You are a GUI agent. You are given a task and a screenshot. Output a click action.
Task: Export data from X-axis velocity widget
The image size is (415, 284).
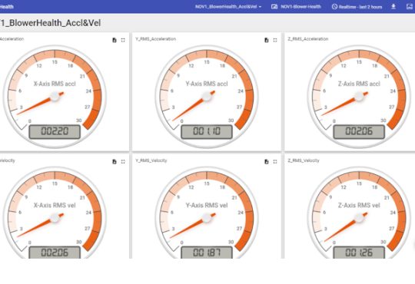[x=115, y=161]
